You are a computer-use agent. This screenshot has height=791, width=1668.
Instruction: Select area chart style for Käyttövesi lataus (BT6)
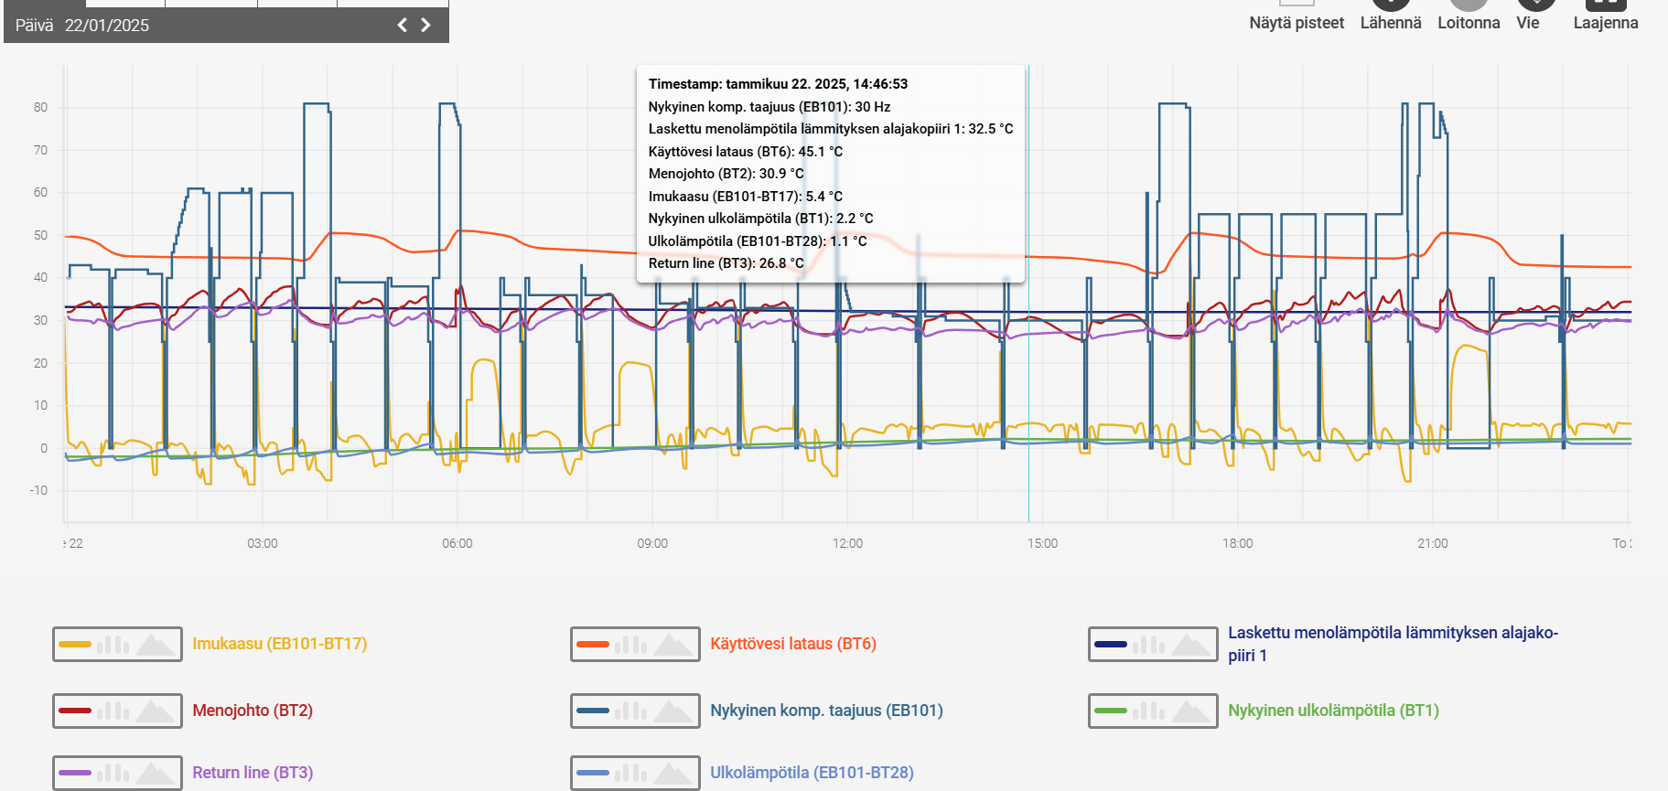673,645
